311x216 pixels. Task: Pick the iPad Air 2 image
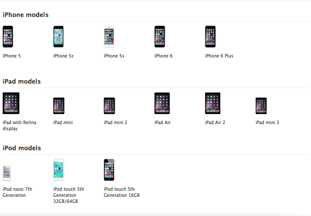click(212, 103)
